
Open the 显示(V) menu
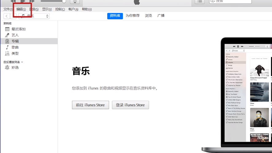point(47,9)
